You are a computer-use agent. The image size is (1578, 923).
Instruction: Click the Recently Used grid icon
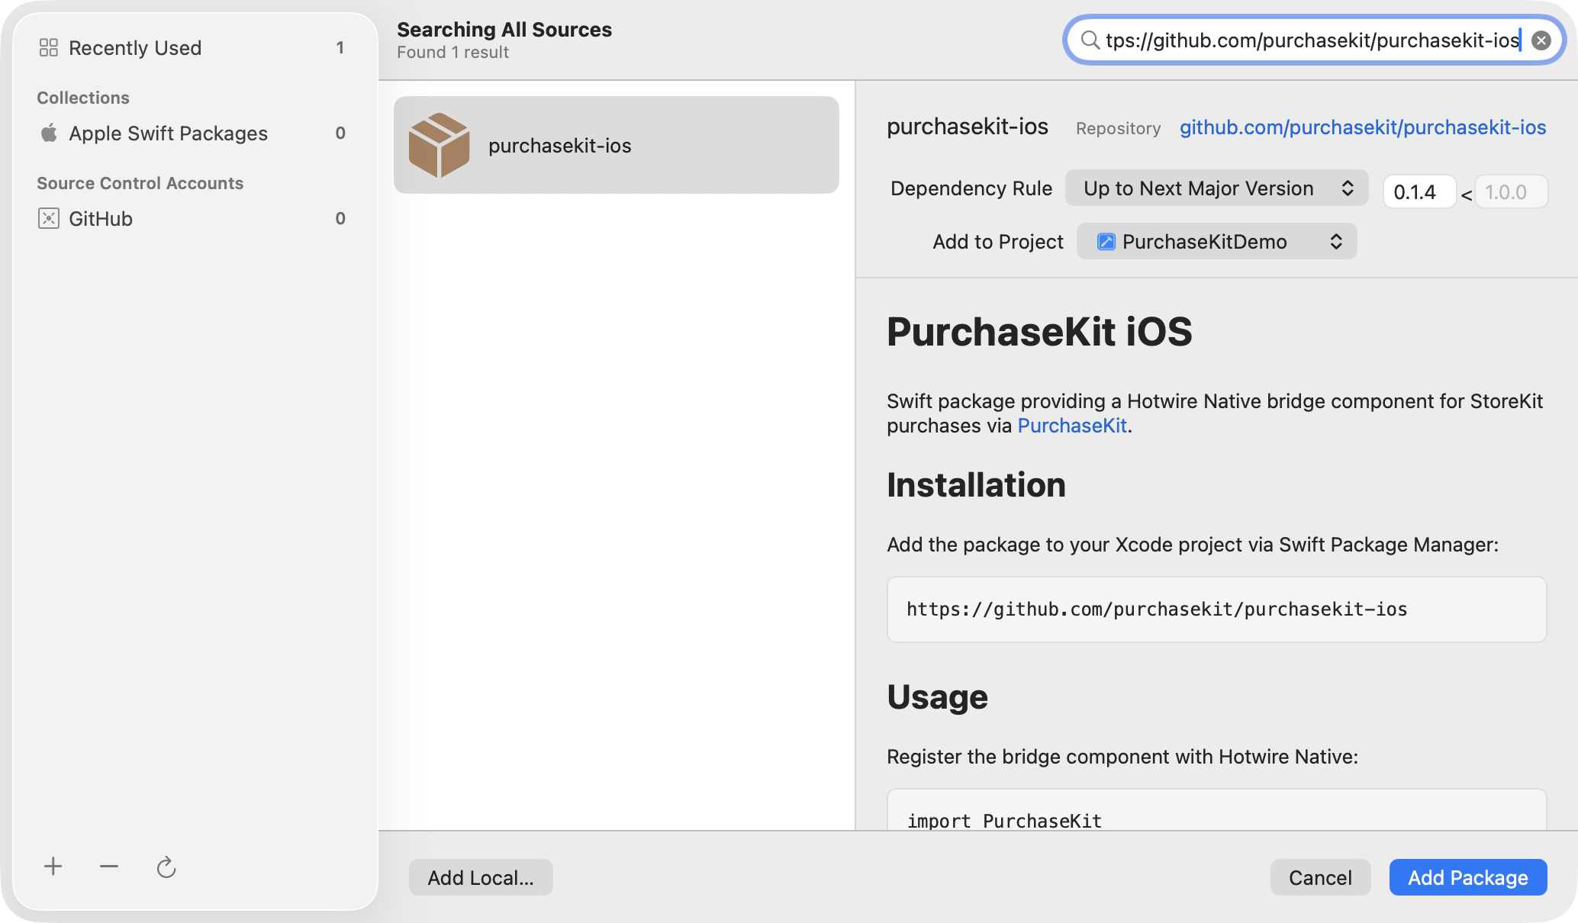(x=49, y=48)
